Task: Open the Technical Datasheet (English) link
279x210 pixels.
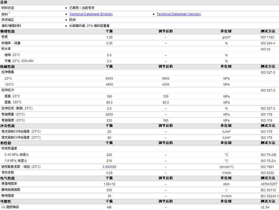Action: click(x=91, y=14)
